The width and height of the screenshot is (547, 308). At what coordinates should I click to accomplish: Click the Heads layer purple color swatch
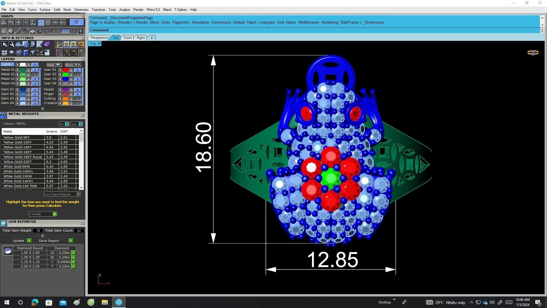coord(66,90)
